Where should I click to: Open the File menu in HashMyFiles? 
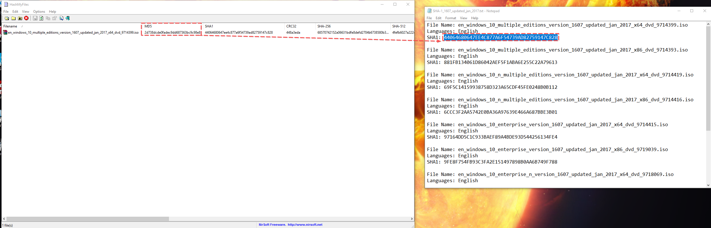pyautogui.click(x=6, y=12)
